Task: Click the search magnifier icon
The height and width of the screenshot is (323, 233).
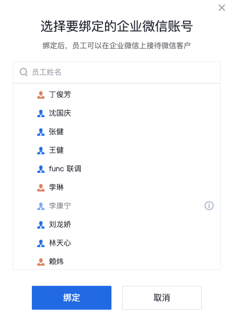Action: tap(23, 72)
